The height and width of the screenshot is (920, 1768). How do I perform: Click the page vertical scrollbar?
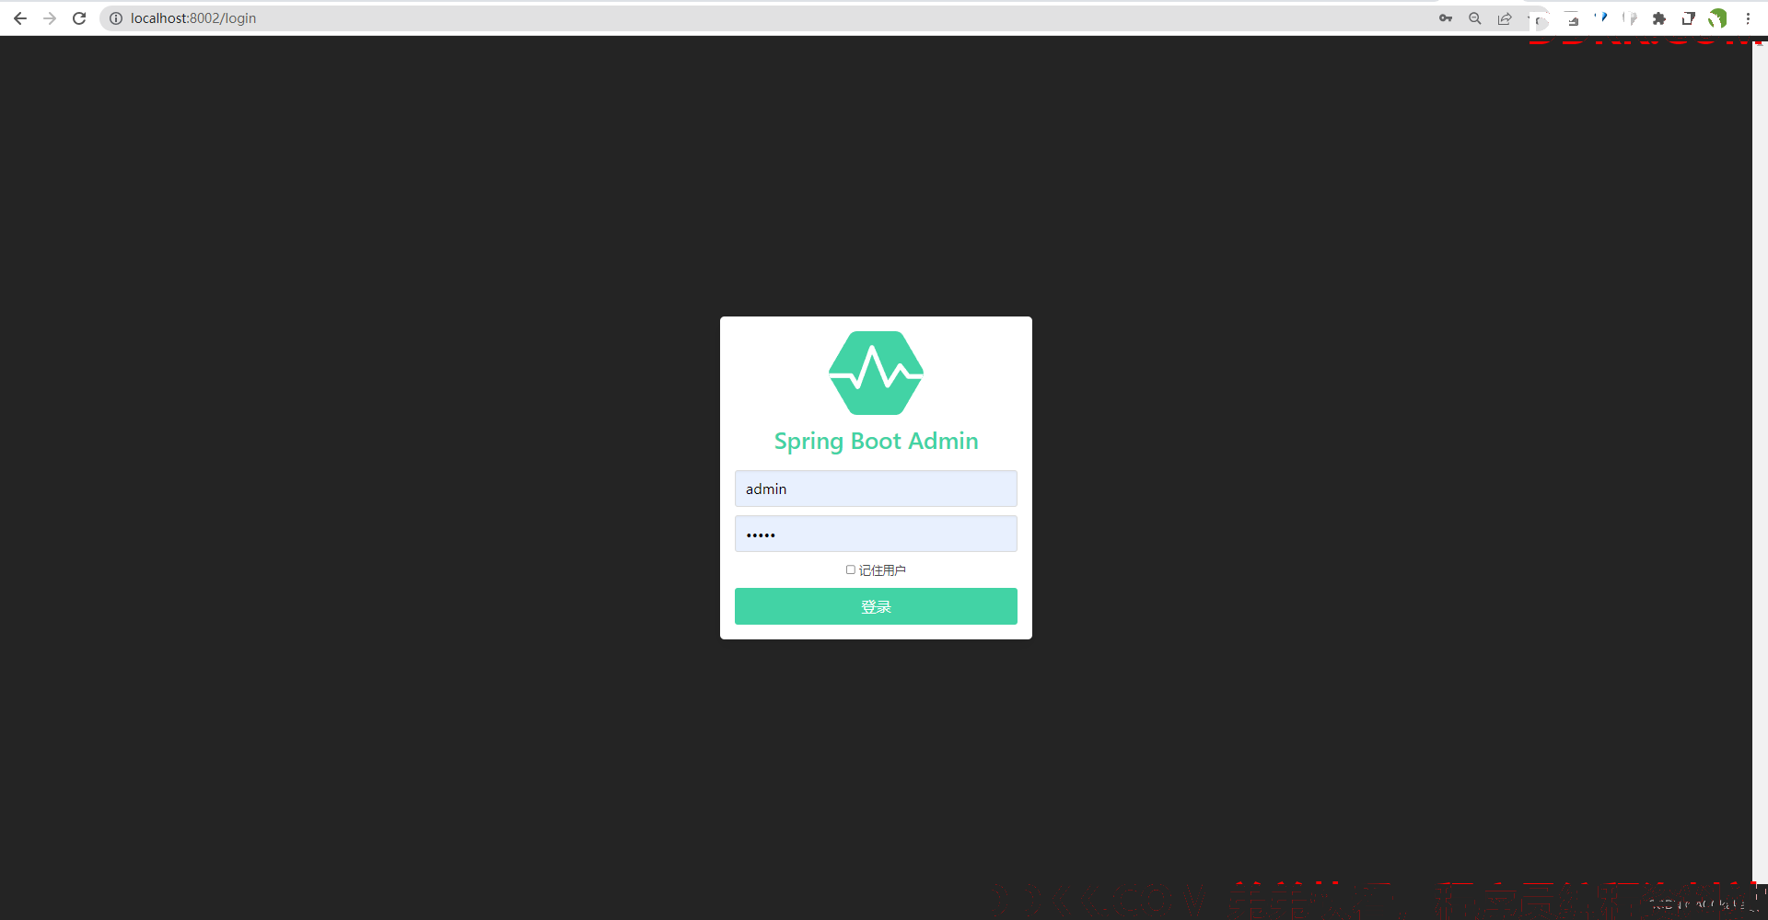coord(1760,460)
